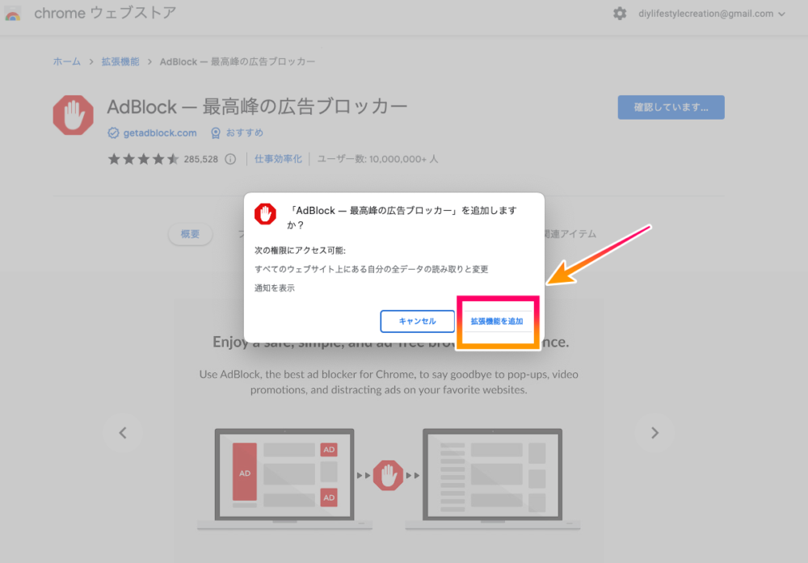
Task: Click the ユーザー数: 10,000,000+ 人 text
Action: (x=377, y=159)
